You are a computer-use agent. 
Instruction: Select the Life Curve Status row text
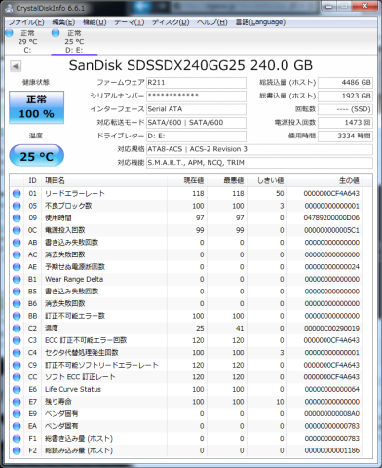click(x=73, y=389)
